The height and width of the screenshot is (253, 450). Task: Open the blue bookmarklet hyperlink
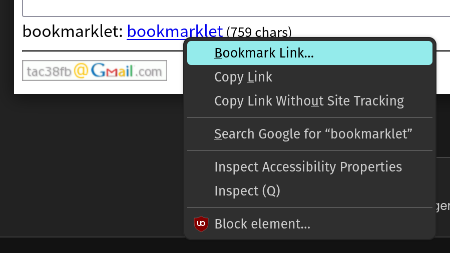click(174, 31)
